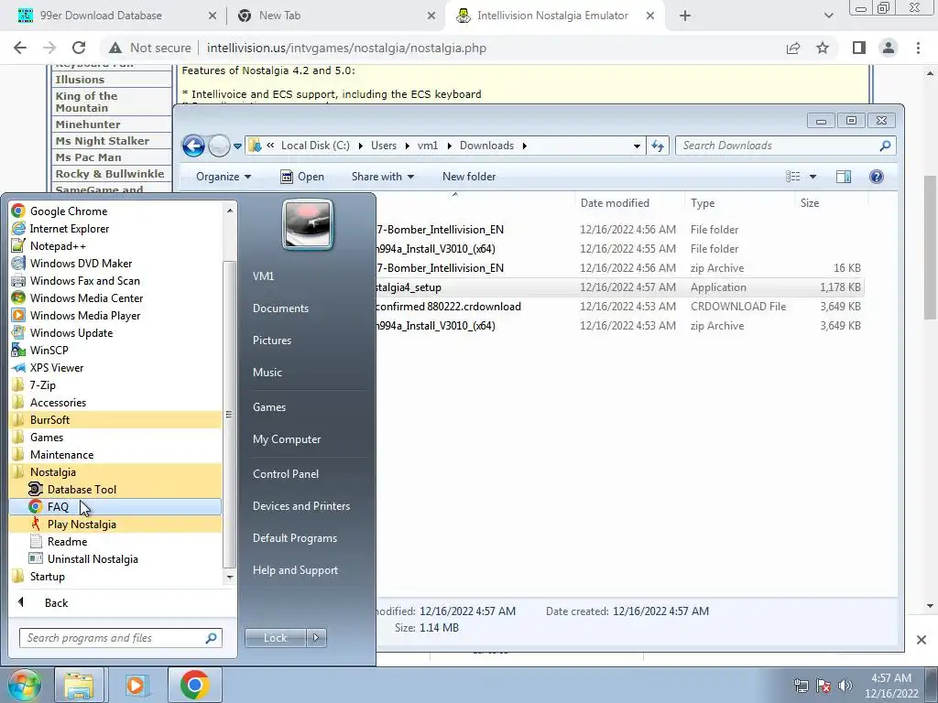The image size is (938, 703).
Task: Open Windows Update entry
Action: (115, 333)
